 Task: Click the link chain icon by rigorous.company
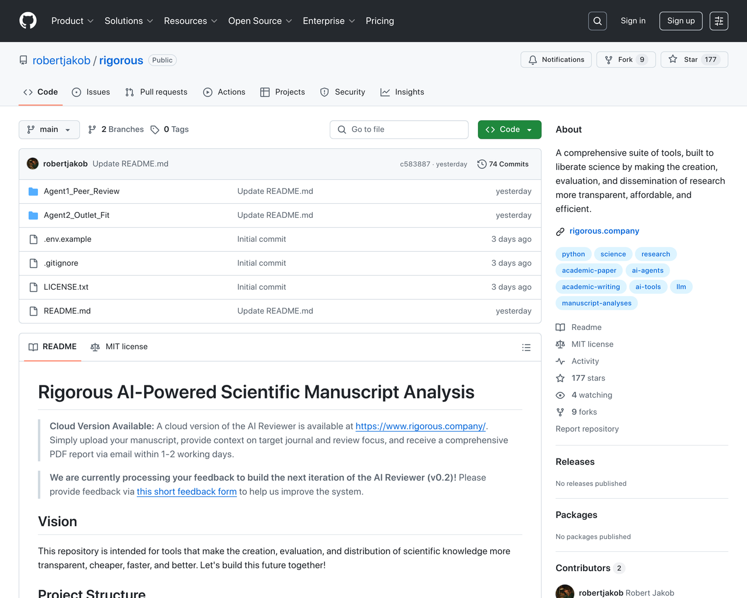tap(560, 232)
